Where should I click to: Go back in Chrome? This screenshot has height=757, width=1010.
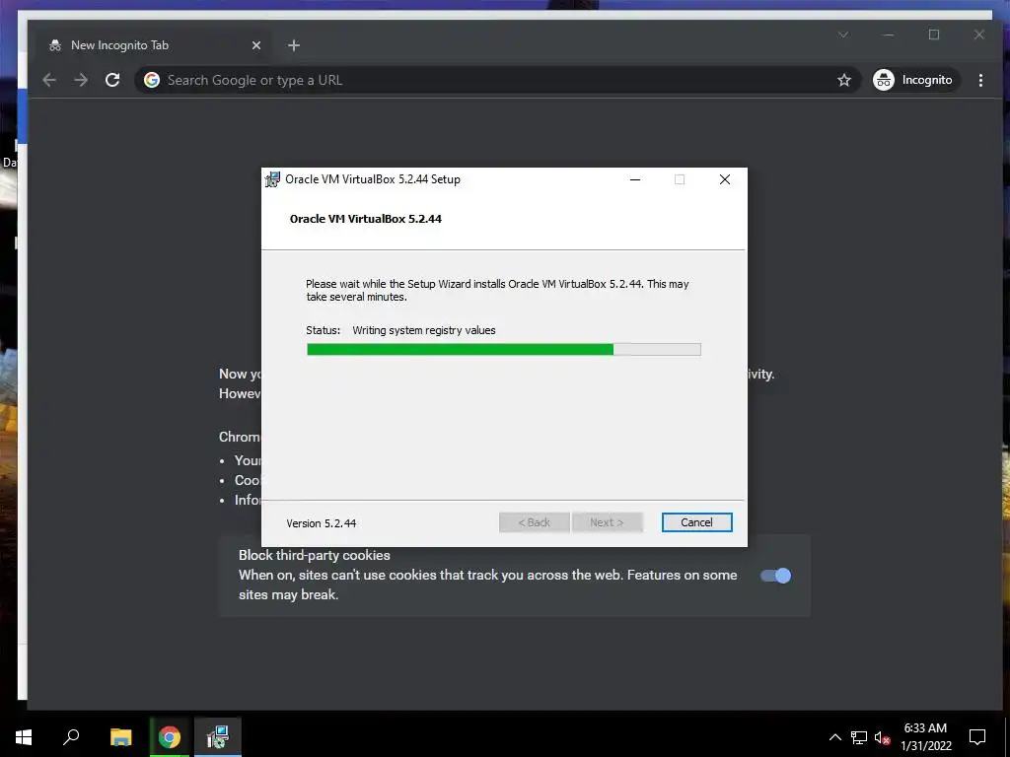[49, 80]
